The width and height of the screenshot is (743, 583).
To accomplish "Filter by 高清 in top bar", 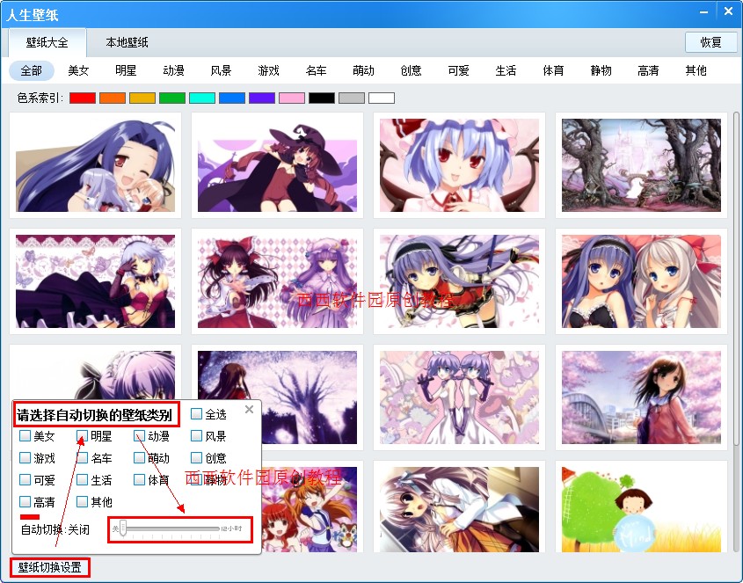I will click(648, 70).
